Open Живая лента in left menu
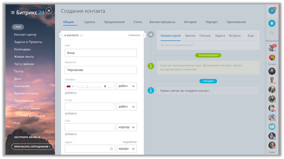 (24, 56)
